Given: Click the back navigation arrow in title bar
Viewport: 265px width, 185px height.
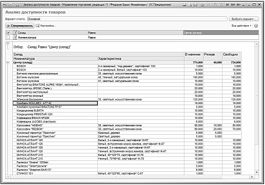Looking at the screenshot, I should click(11, 5).
